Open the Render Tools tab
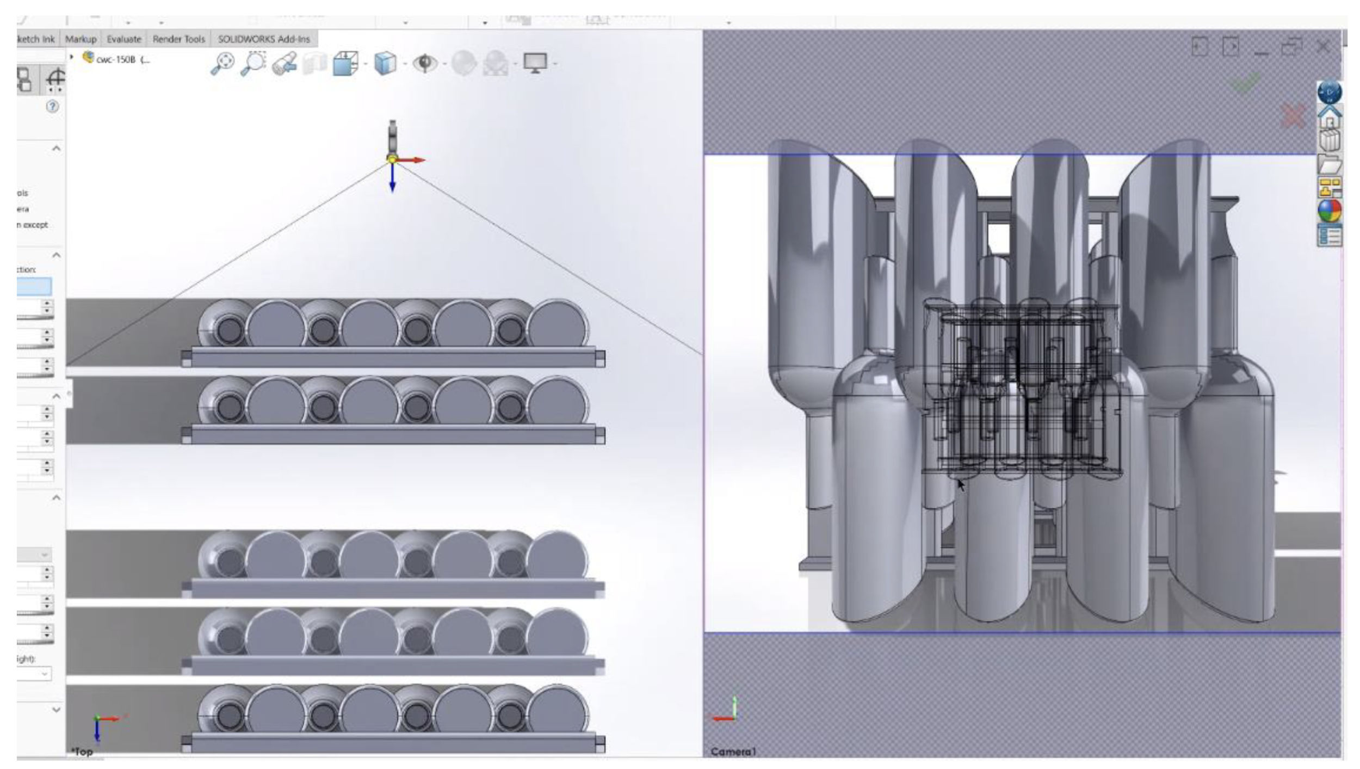The height and width of the screenshot is (769, 1360). click(x=178, y=39)
